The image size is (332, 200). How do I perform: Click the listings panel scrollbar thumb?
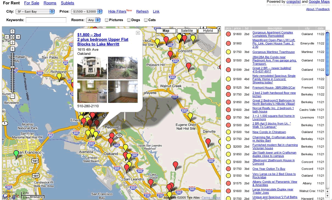pos(327,53)
